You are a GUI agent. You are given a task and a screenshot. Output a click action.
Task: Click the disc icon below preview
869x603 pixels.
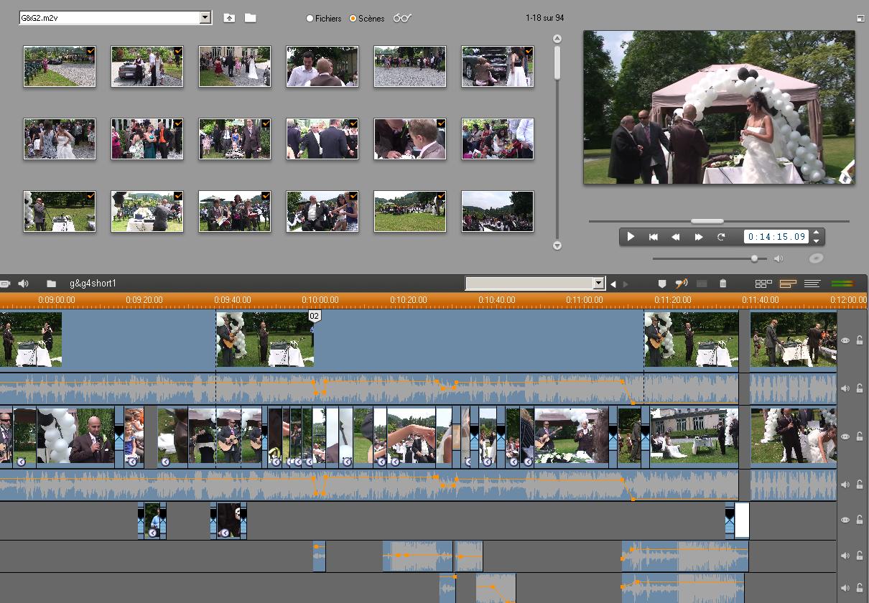point(816,258)
